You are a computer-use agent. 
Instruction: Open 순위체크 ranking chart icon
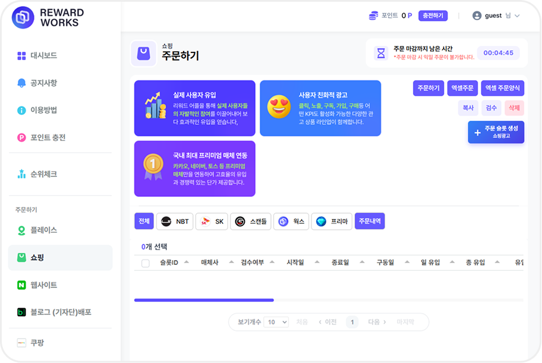pos(22,174)
